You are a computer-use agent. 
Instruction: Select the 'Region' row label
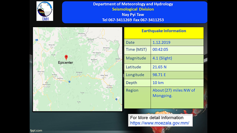132,90
